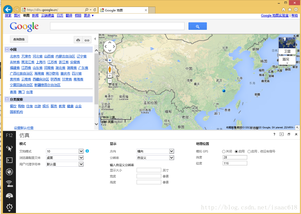Switch to the Google 地图 browser tab
Screen dimensions: 301x214
[123, 10]
